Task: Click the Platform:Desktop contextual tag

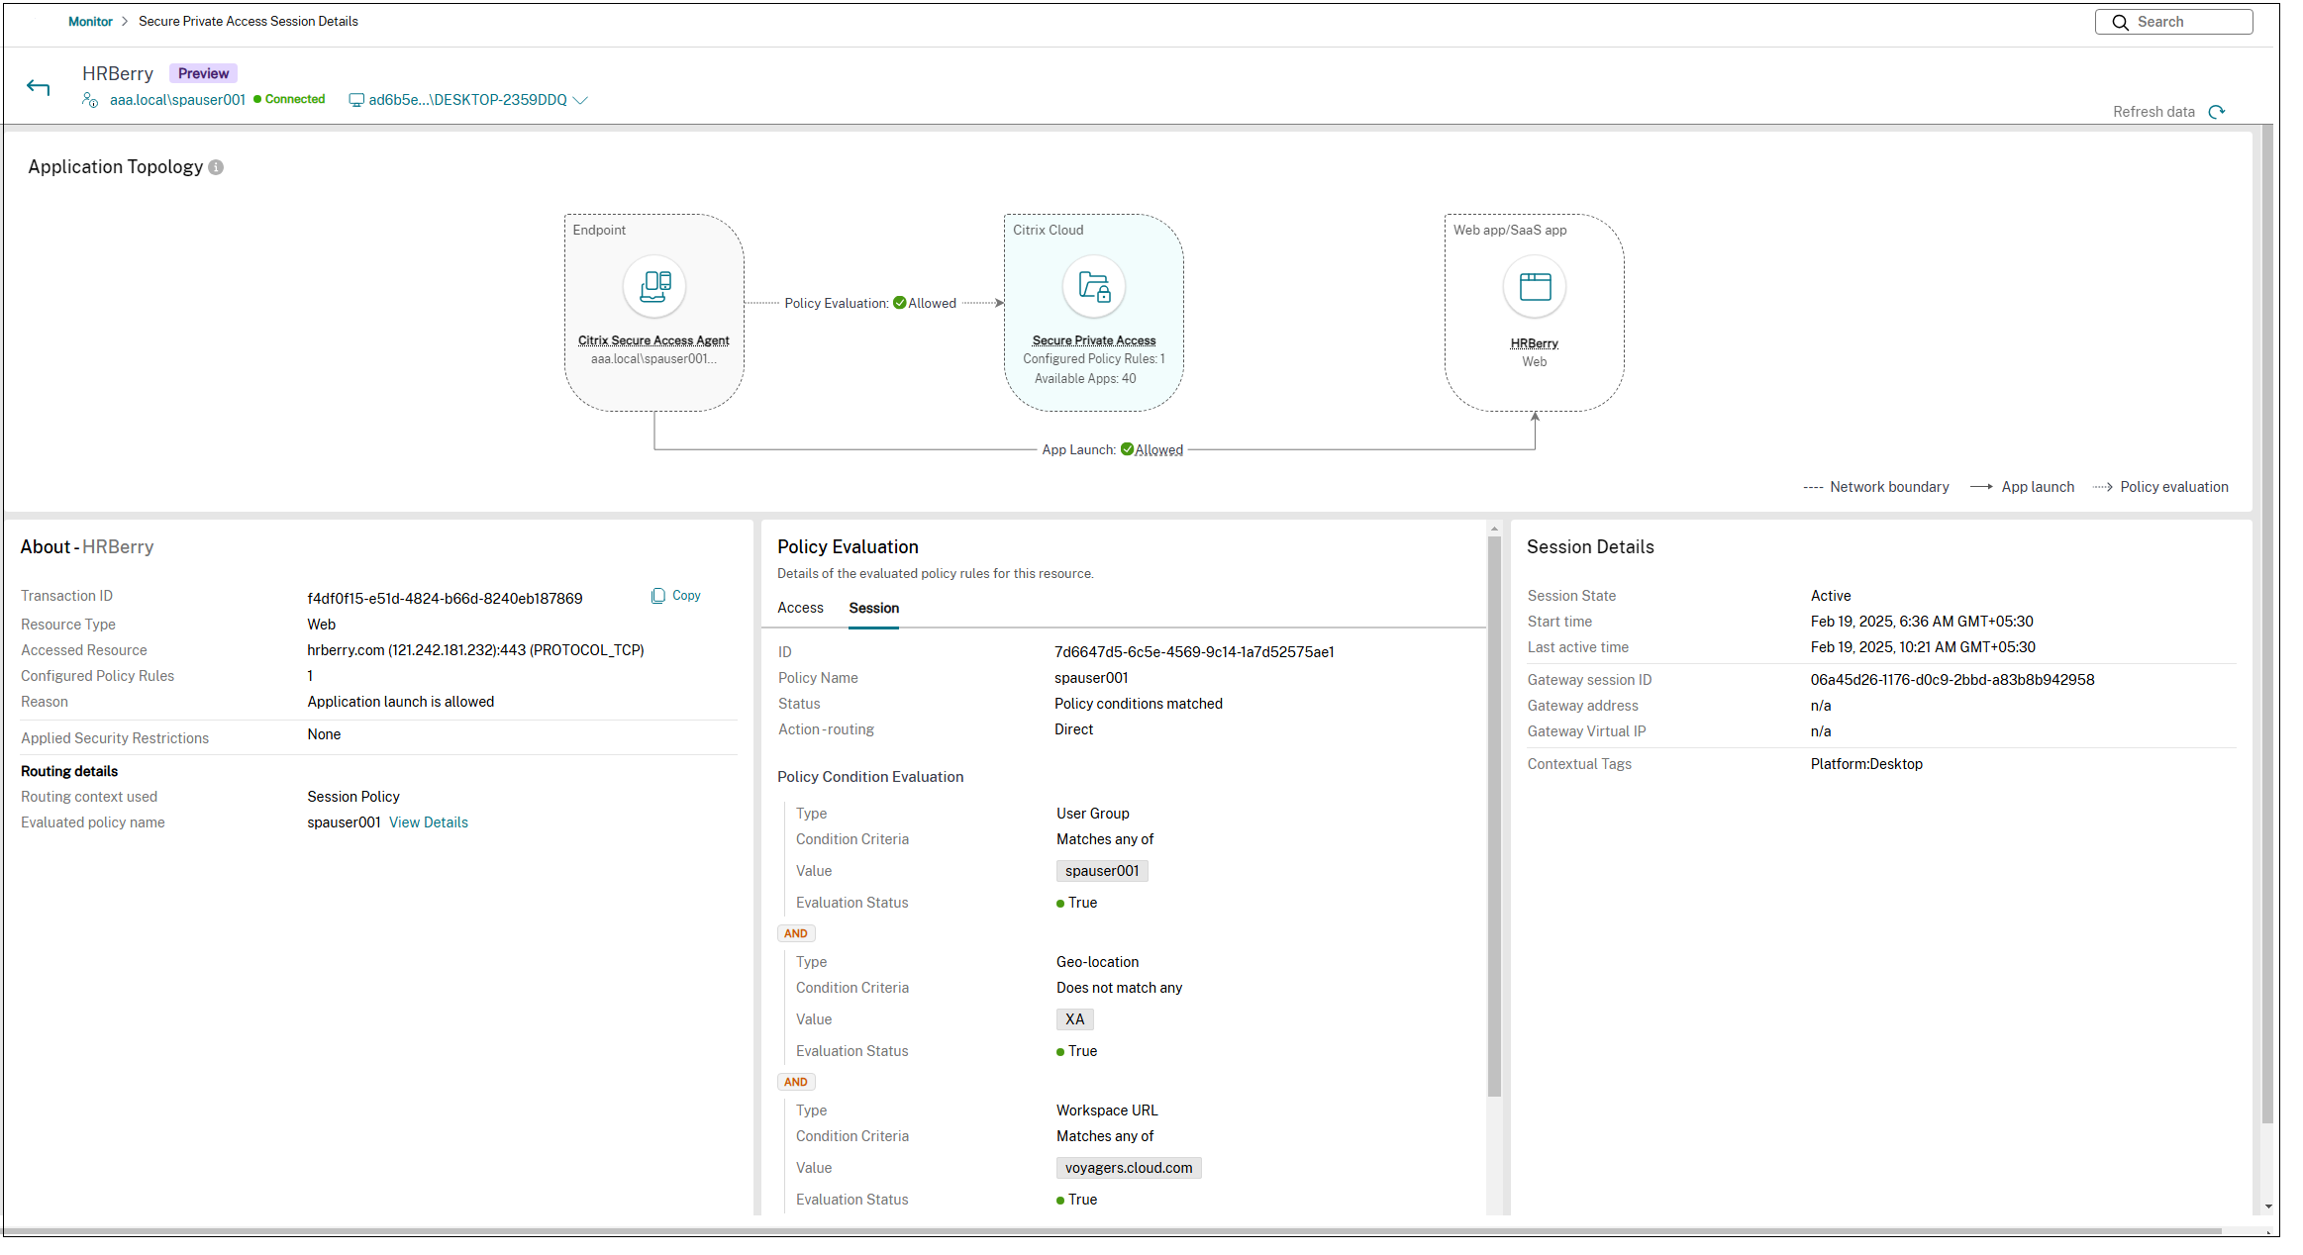Action: coord(1866,764)
